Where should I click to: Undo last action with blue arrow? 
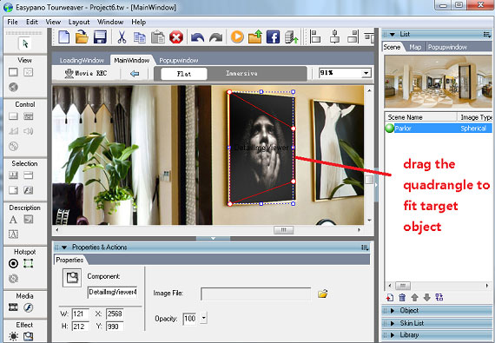(198, 38)
